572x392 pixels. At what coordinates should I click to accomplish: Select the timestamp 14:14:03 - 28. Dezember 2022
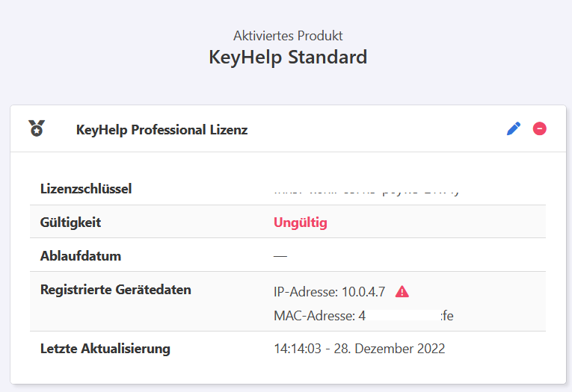point(360,349)
